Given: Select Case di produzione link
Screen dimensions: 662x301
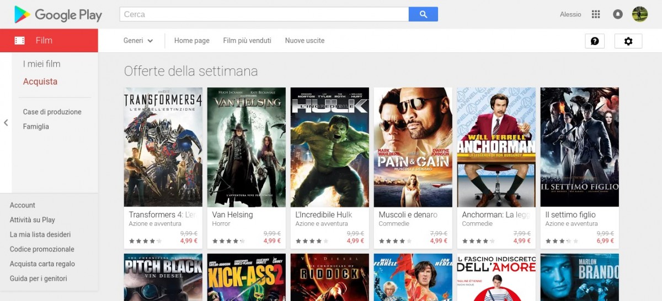Looking at the screenshot, I should coord(52,112).
